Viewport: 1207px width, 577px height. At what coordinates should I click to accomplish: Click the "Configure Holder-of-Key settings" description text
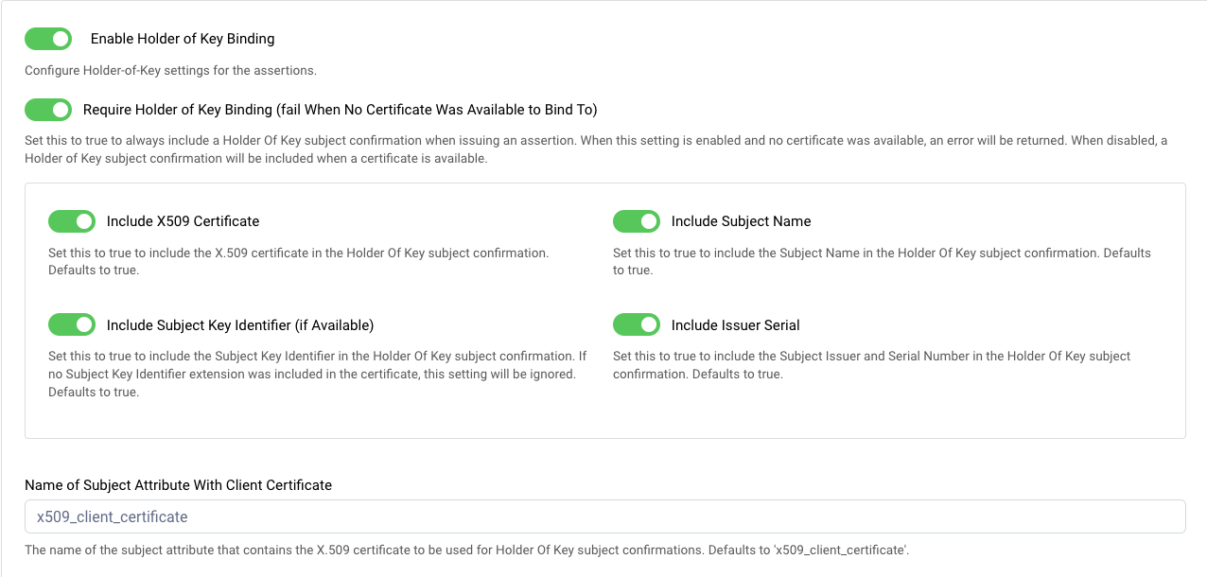pyautogui.click(x=170, y=70)
